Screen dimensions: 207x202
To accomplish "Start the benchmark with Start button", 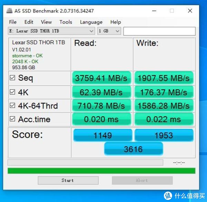I will [x=68, y=181].
